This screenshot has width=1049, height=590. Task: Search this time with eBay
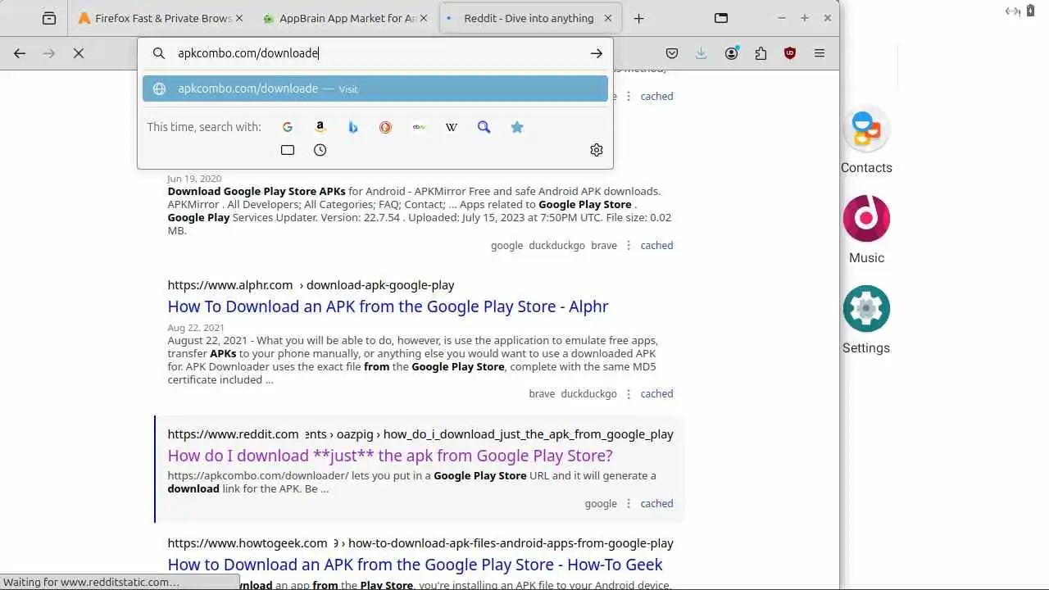(x=419, y=127)
